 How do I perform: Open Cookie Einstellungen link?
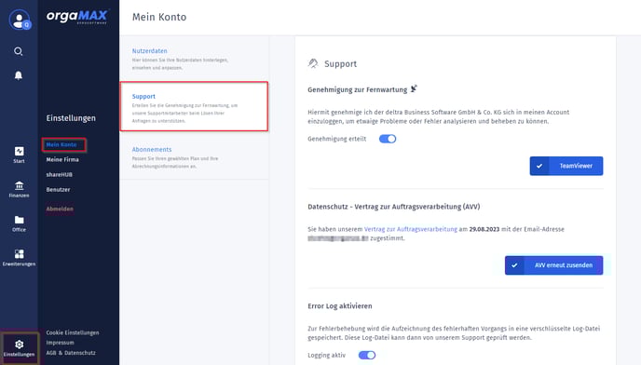(73, 332)
